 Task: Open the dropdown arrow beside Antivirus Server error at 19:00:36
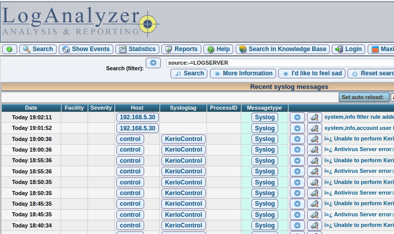(x=297, y=150)
